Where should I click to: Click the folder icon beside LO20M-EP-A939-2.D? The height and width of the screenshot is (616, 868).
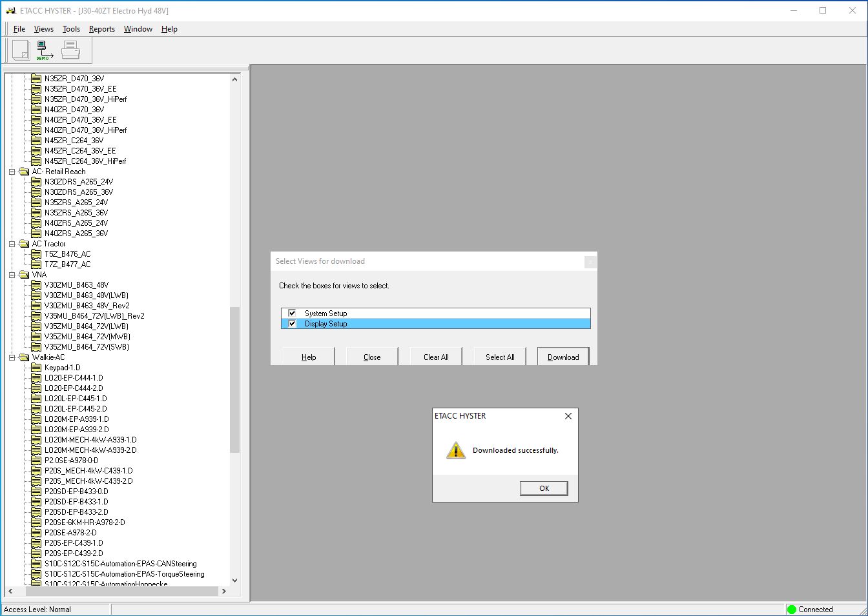(x=37, y=430)
